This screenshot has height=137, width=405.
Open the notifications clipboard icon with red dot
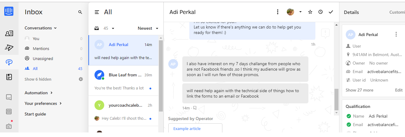[x=9, y=126]
